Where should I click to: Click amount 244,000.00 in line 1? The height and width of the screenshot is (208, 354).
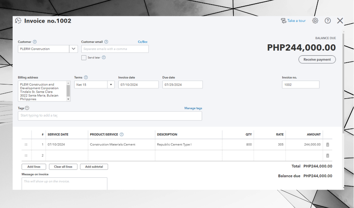click(x=304, y=145)
